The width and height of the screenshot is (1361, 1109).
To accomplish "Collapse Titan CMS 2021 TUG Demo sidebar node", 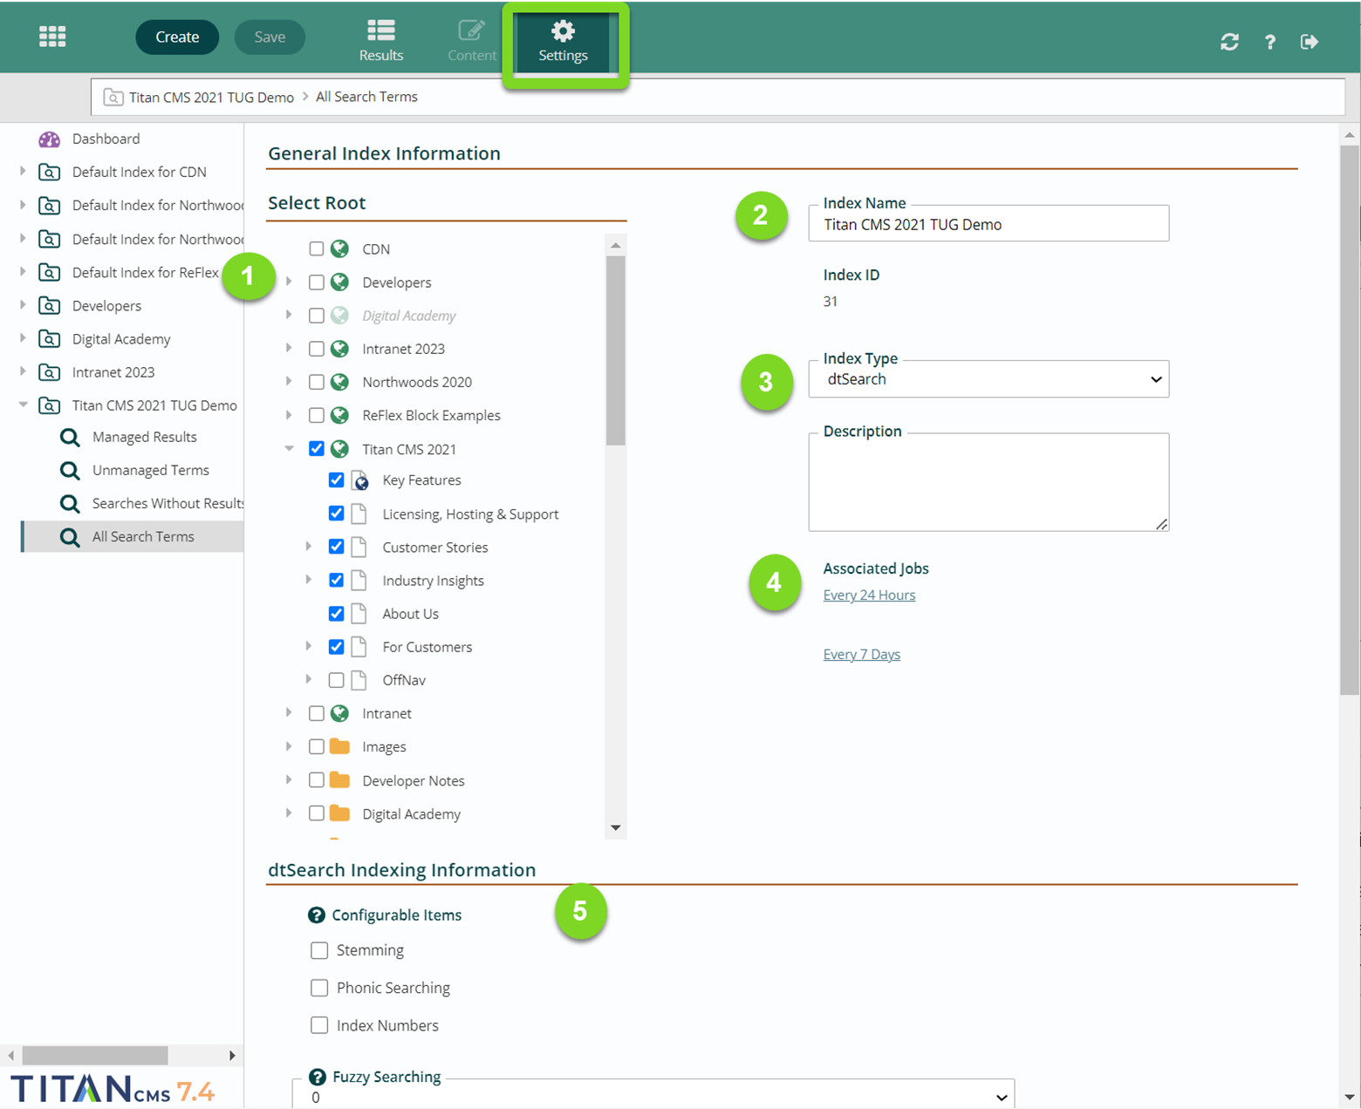I will click(x=24, y=405).
